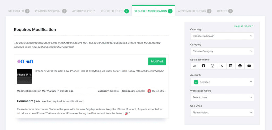
Task: Switch to Rejected Posts tab
Action: pos(115,11)
